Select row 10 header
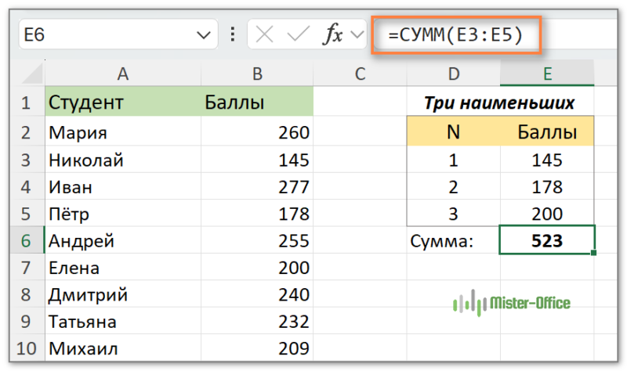This screenshot has width=627, height=371. (25, 348)
